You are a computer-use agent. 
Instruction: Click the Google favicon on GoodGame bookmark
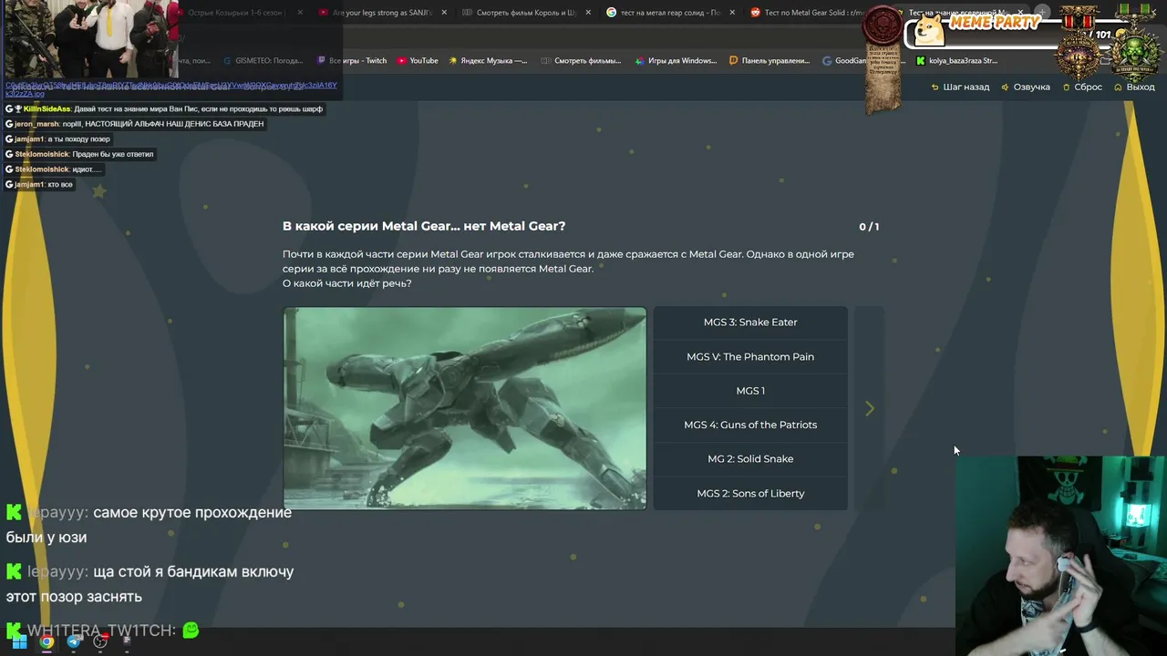pyautogui.click(x=827, y=61)
